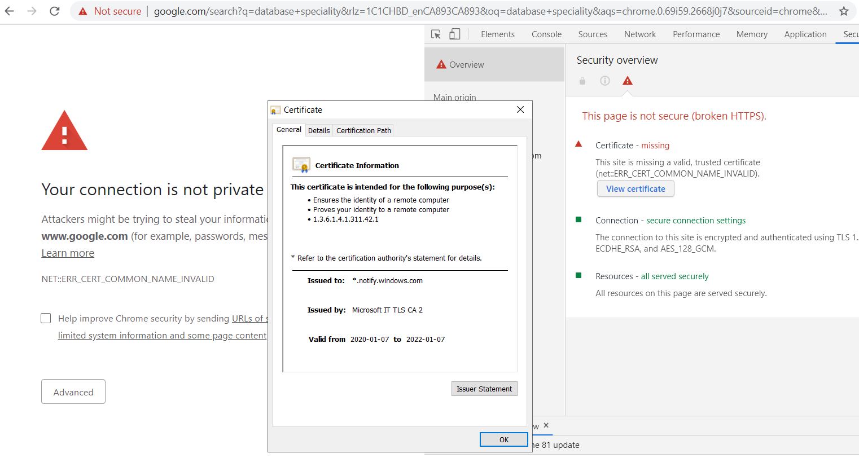Click the URL text in address bar
This screenshot has width=859, height=462.
pos(490,11)
